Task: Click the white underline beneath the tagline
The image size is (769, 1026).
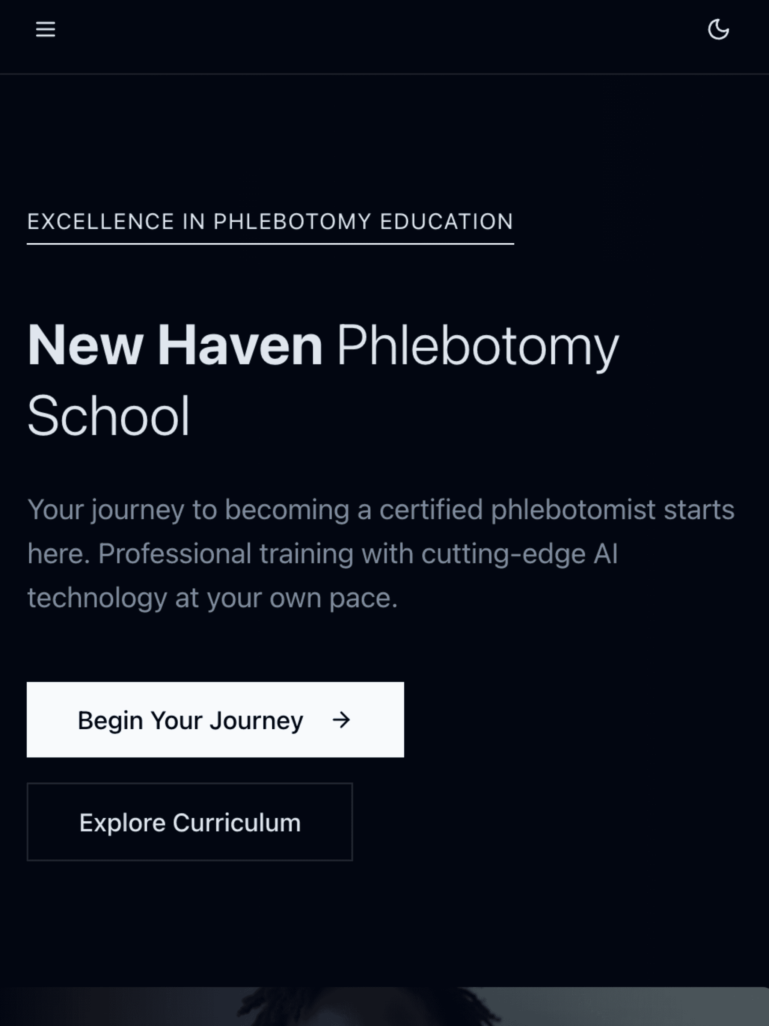Action: [270, 243]
